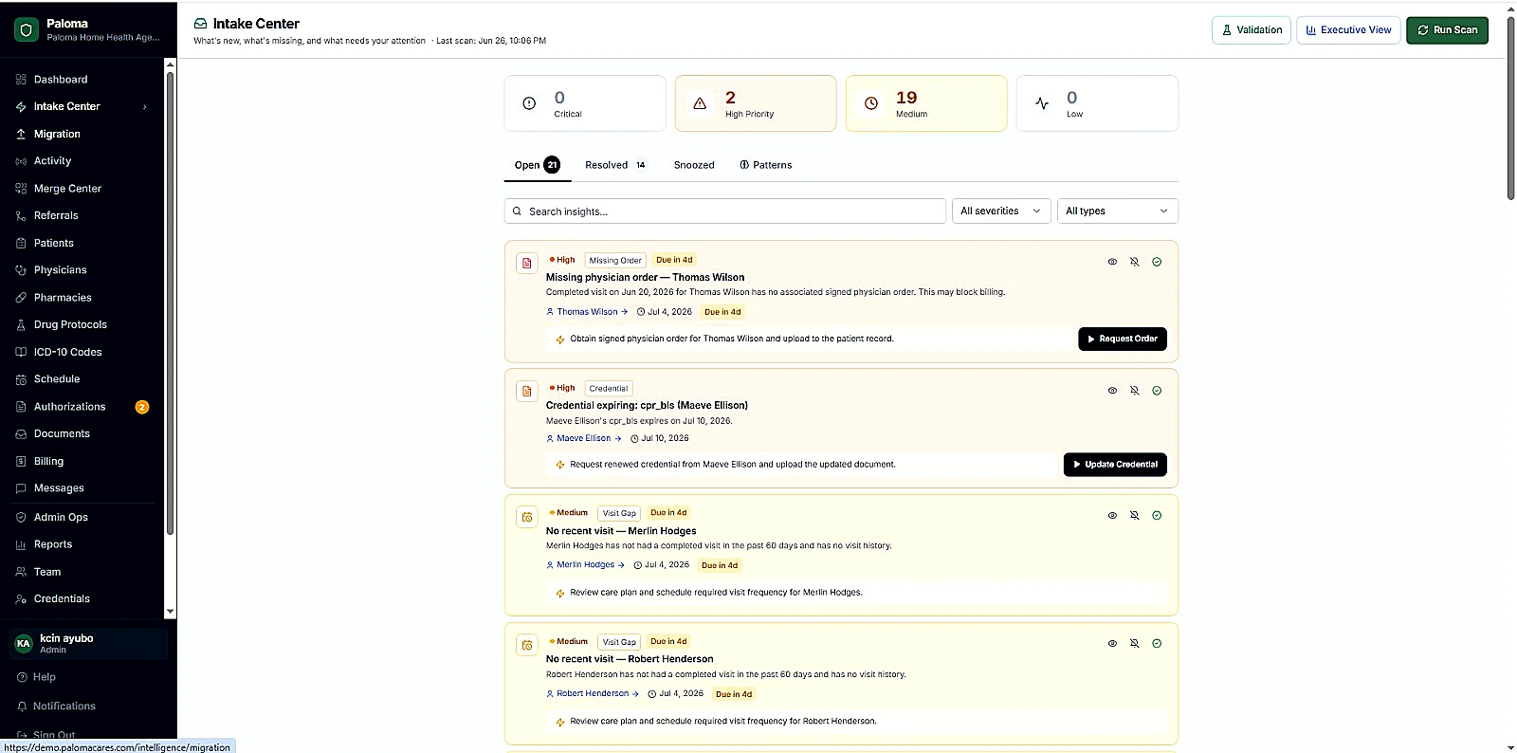
Task: Toggle eye icon on Merlin Hodges insight
Action: pos(1112,516)
